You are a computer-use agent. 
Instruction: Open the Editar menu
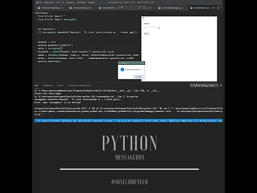pos(39,2)
